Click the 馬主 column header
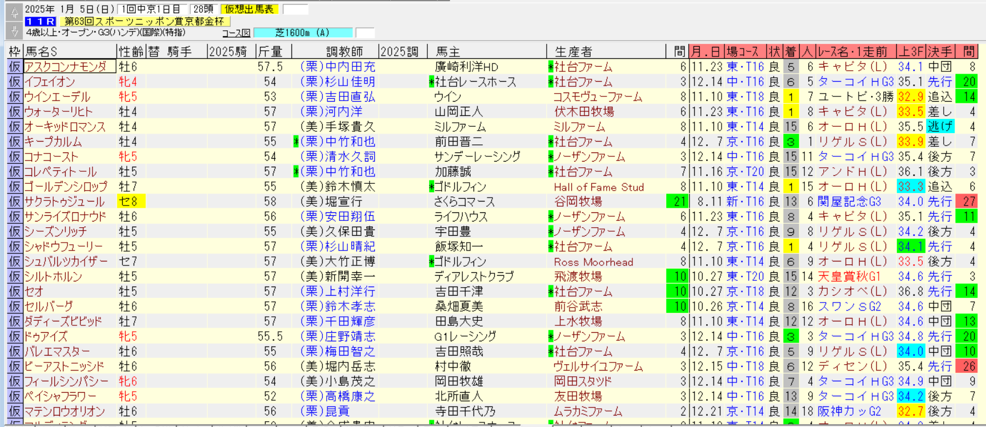The image size is (986, 427). (487, 51)
